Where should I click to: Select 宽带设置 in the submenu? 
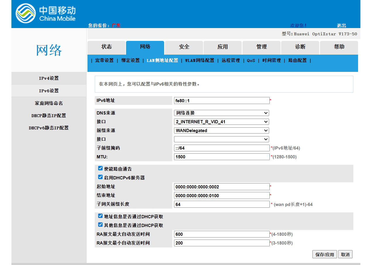(x=104, y=60)
